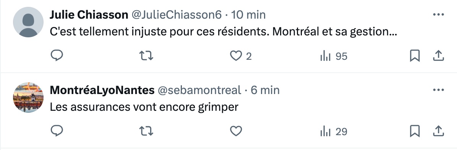This screenshot has height=150, width=457.
Task: Bookmark Julie Chiasson's tweet
Action: point(415,56)
